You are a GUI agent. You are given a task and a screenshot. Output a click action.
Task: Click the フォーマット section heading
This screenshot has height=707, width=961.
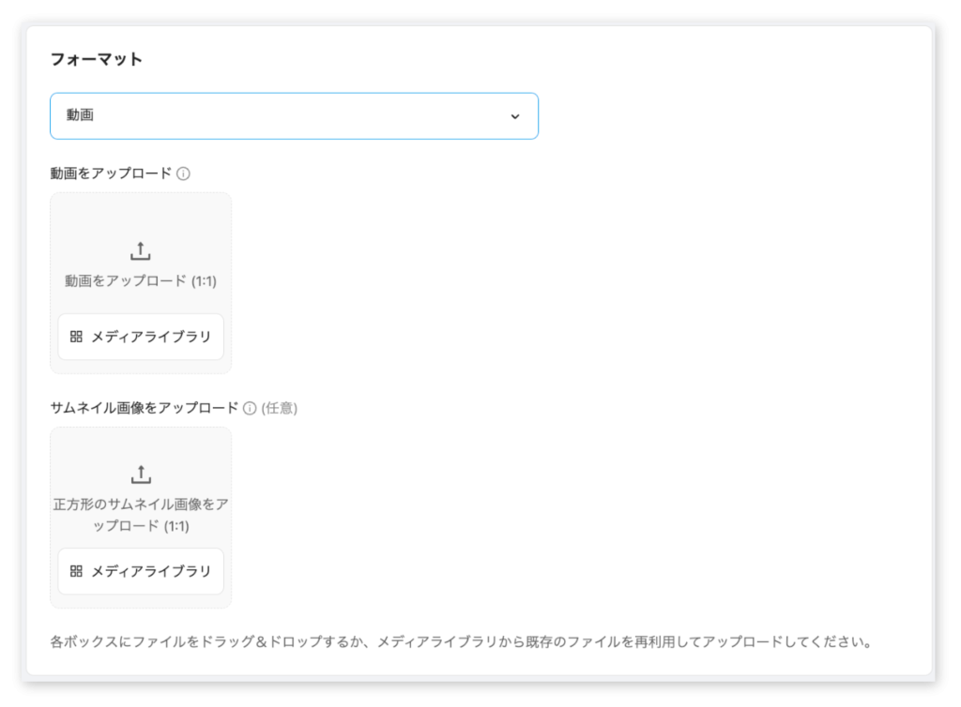tap(96, 59)
